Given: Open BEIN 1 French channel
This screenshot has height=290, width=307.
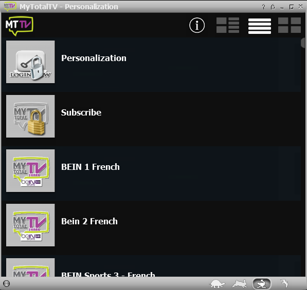Looking at the screenshot, I should pos(151,173).
